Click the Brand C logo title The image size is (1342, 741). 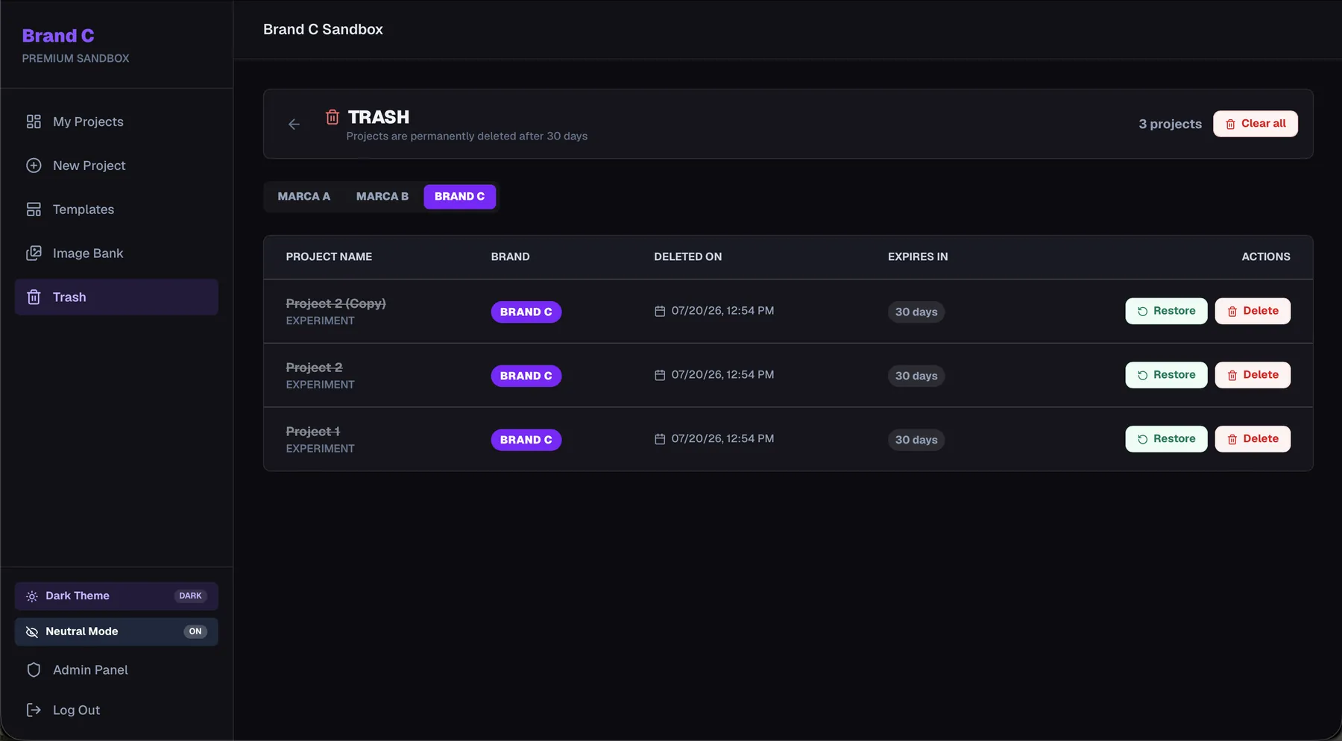58,36
